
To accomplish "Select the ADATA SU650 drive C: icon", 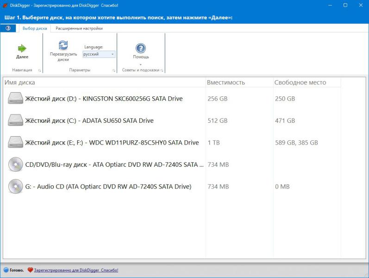I will [15, 120].
